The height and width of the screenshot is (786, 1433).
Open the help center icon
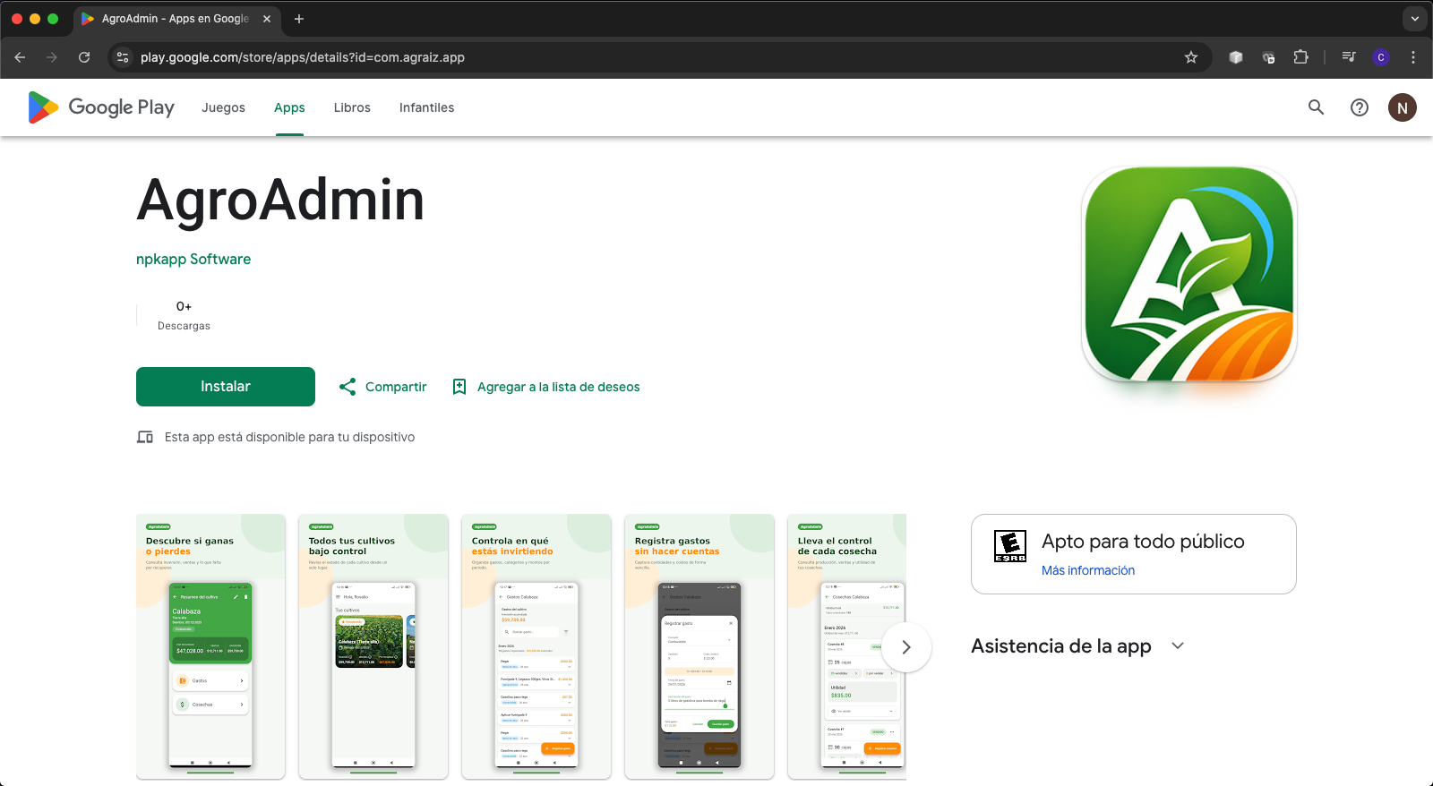[1360, 107]
